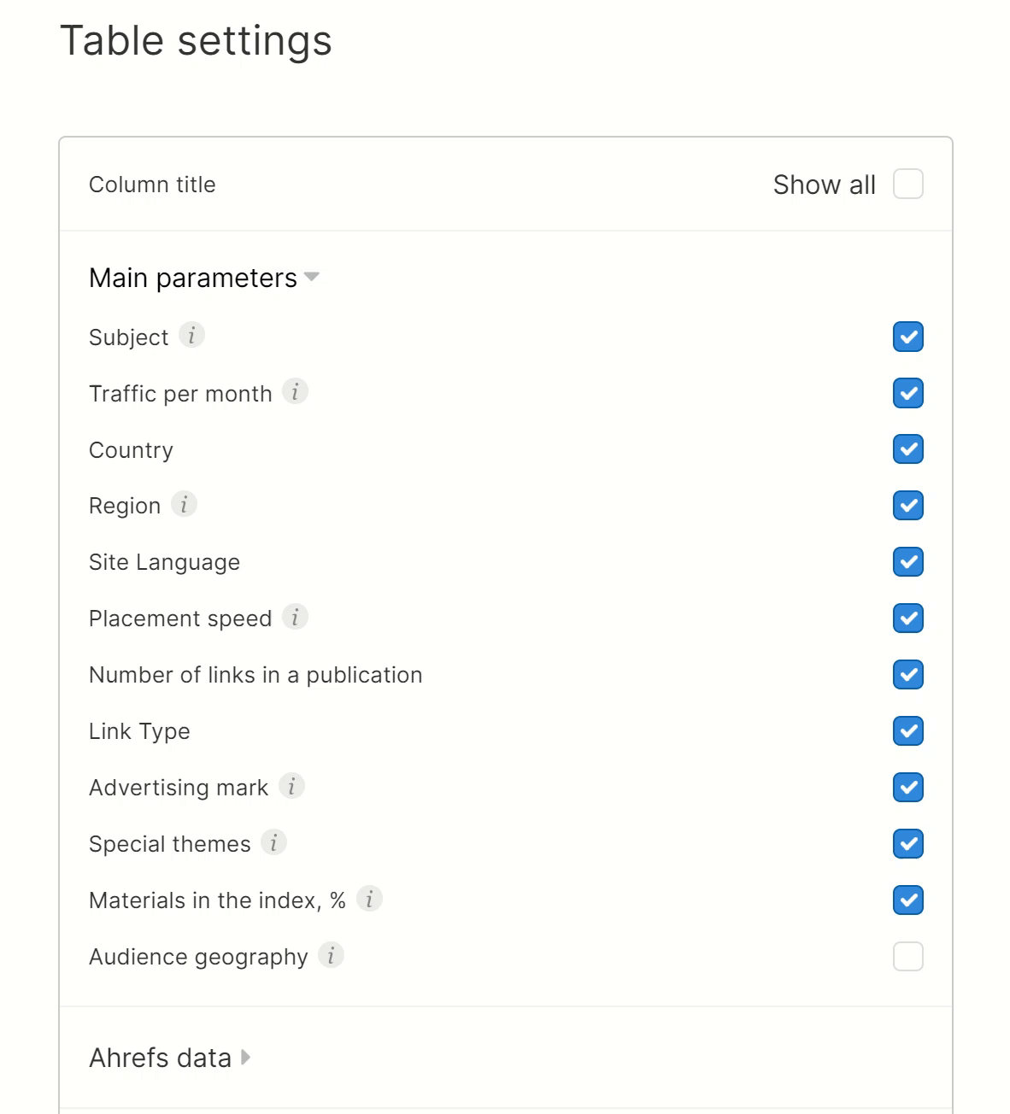The height and width of the screenshot is (1114, 1010).
Task: Select the Show all label
Action: click(825, 185)
